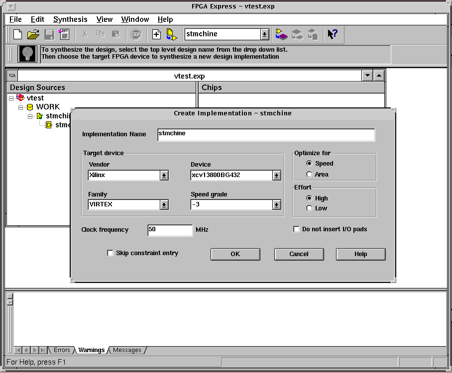Click the New project toolbar icon
Image resolution: width=452 pixels, height=373 pixels.
tap(17, 34)
